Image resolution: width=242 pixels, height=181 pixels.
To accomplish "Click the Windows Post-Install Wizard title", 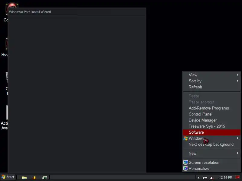I will 30,12.
